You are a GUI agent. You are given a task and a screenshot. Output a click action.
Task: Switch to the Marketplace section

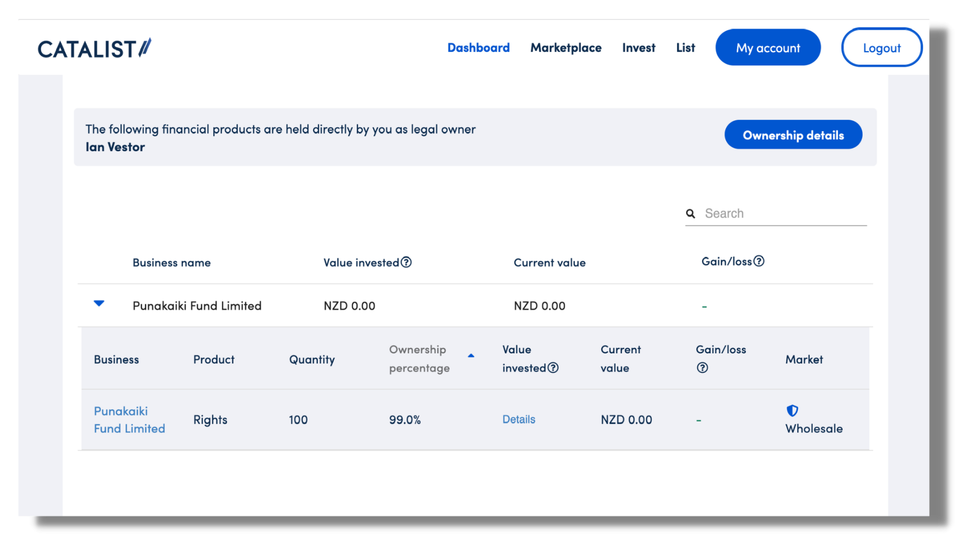pos(566,47)
